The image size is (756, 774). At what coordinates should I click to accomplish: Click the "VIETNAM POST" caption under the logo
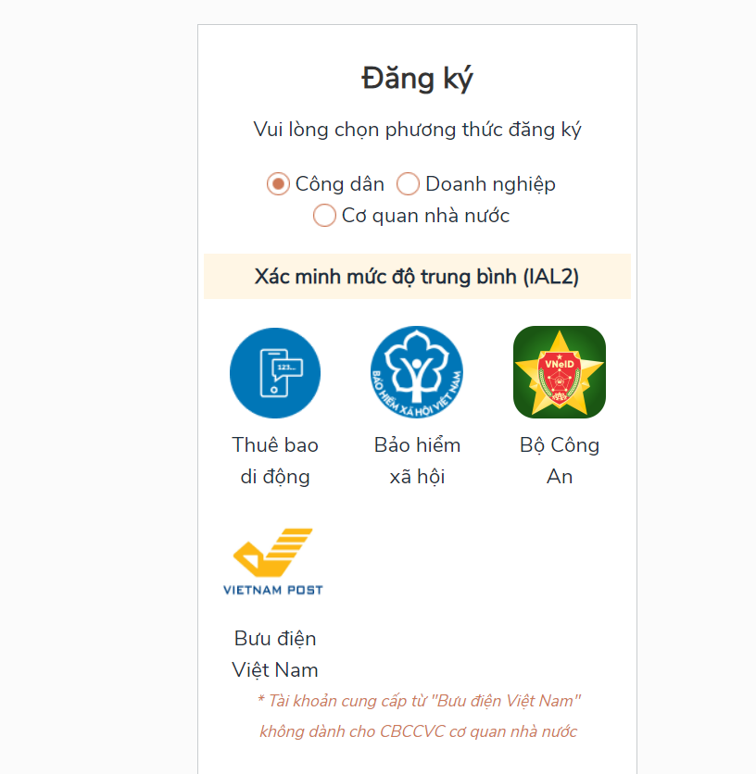click(x=273, y=589)
